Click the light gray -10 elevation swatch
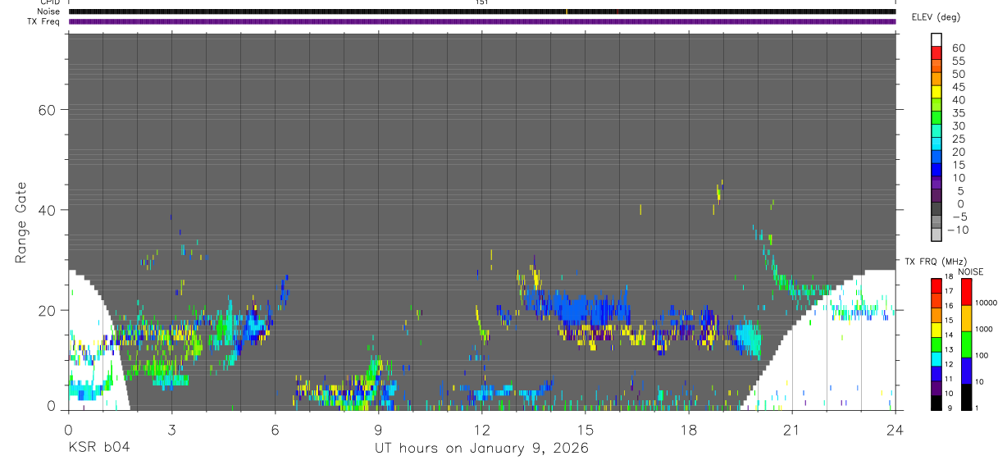This screenshot has width=1007, height=465. [936, 234]
